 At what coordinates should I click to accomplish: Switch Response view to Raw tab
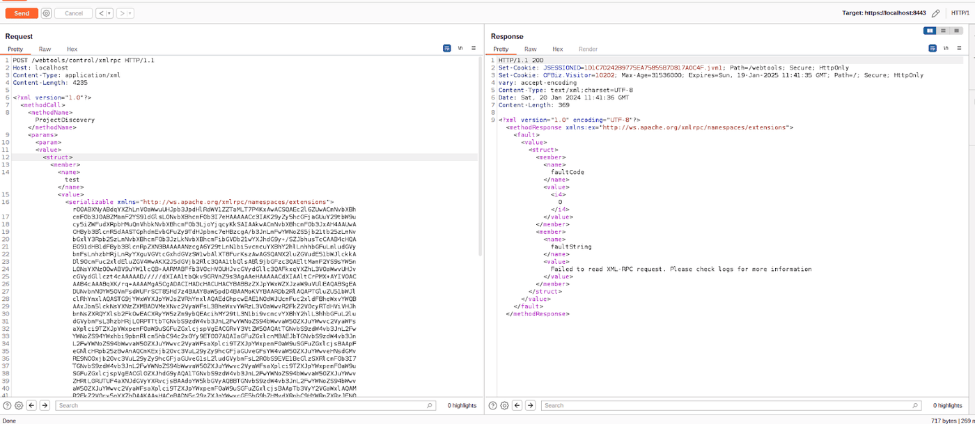pyautogui.click(x=530, y=49)
